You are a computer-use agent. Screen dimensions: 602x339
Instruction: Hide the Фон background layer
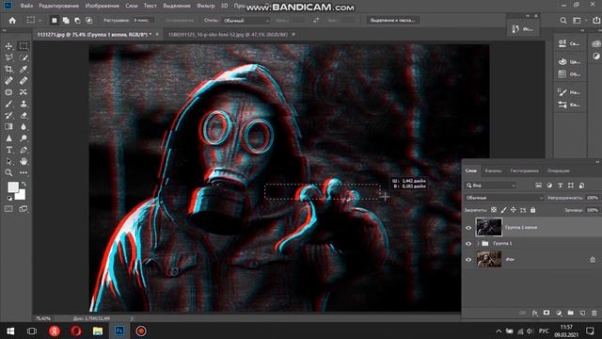468,260
